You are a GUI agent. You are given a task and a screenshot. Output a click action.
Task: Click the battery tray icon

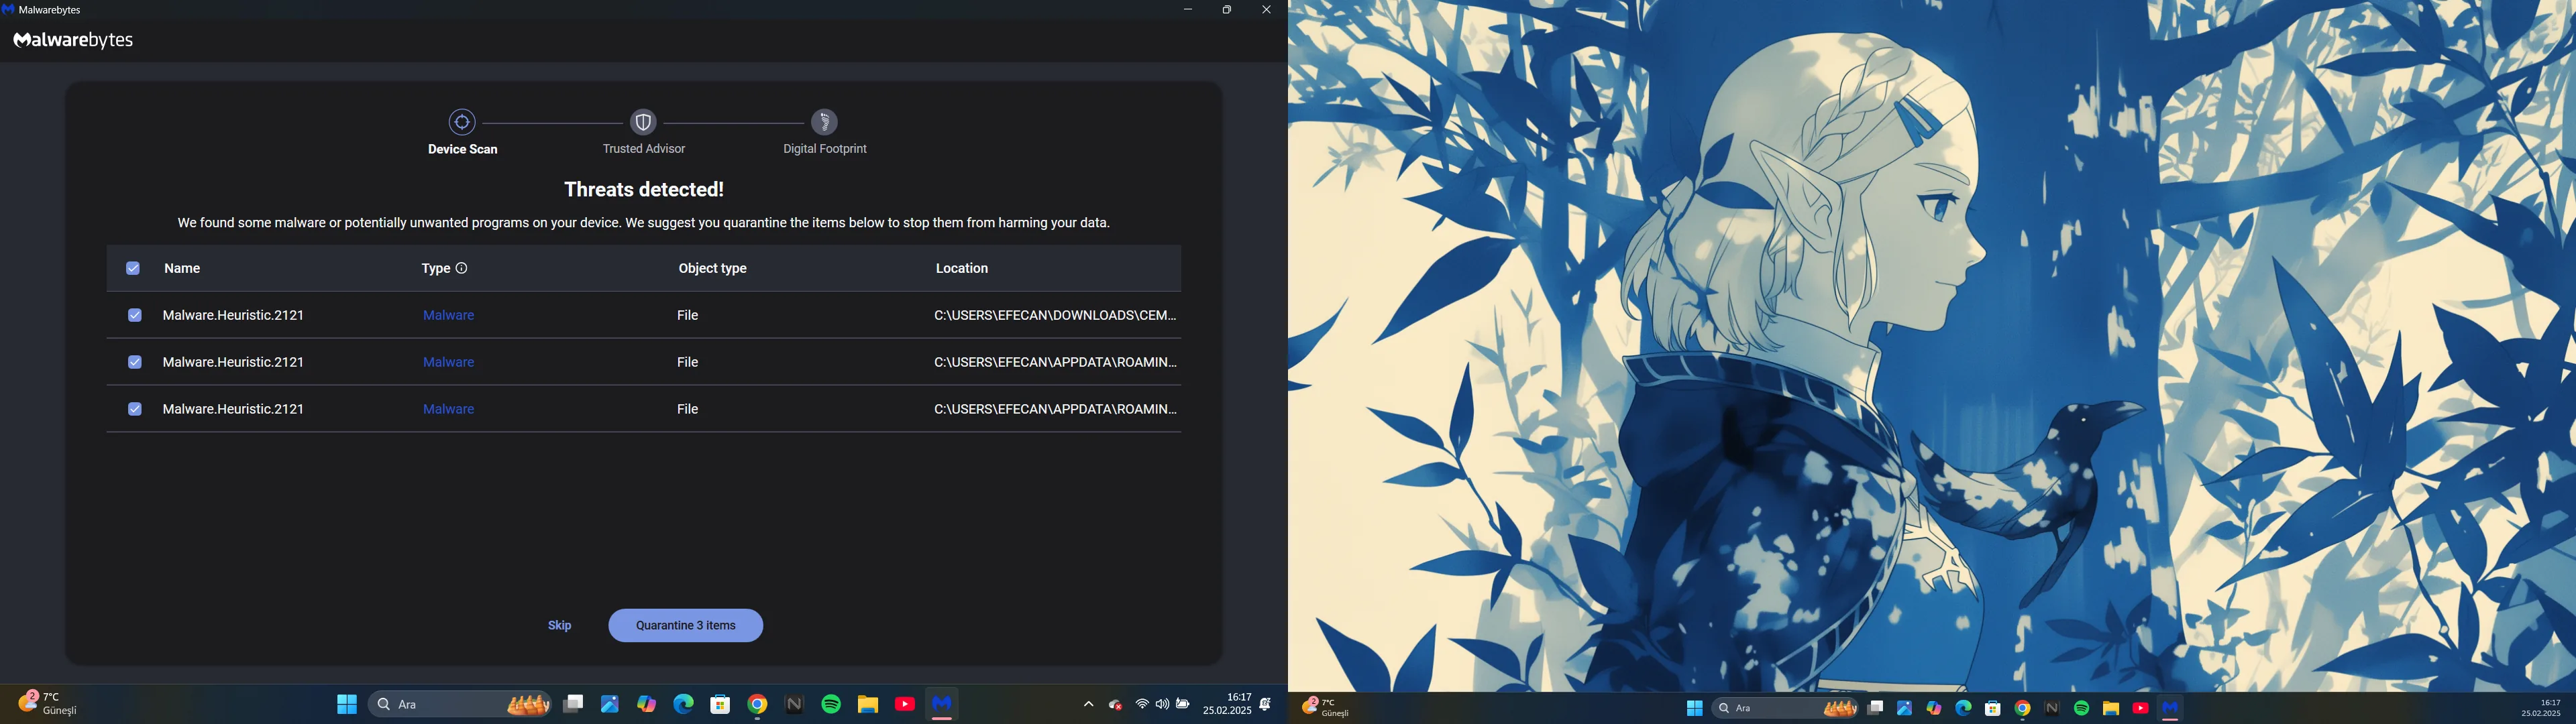pyautogui.click(x=1183, y=705)
